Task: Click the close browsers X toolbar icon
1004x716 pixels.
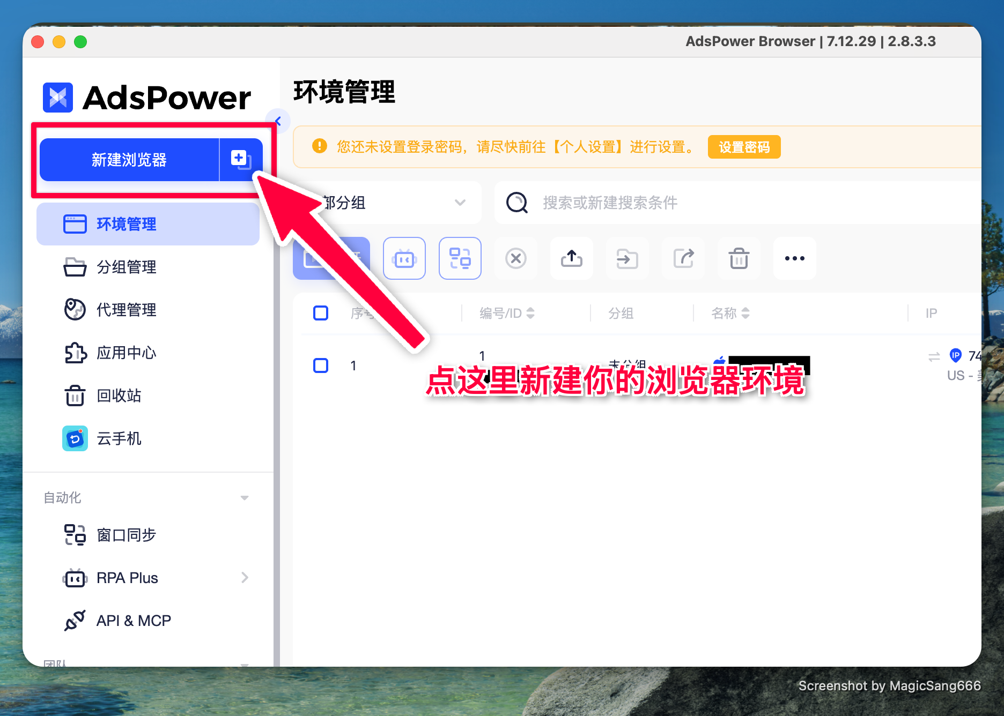Action: (x=516, y=259)
